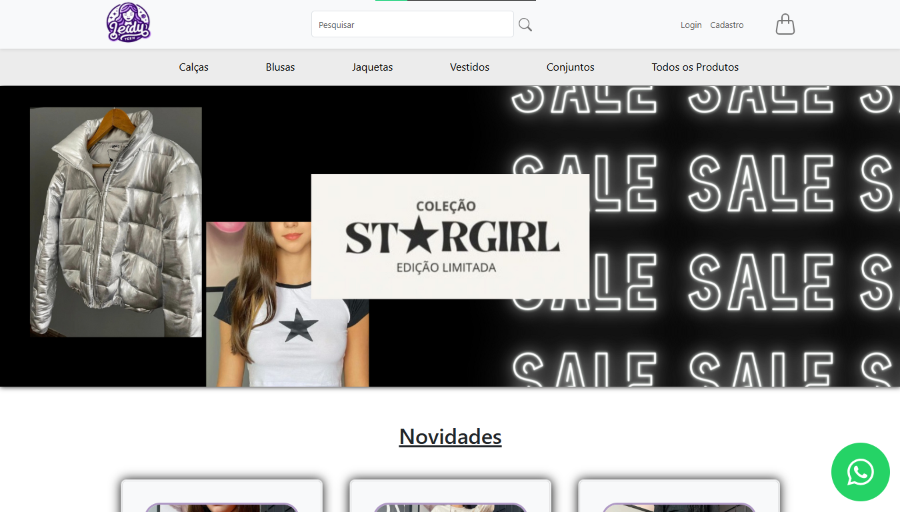Click the Novidades heading

click(x=450, y=437)
